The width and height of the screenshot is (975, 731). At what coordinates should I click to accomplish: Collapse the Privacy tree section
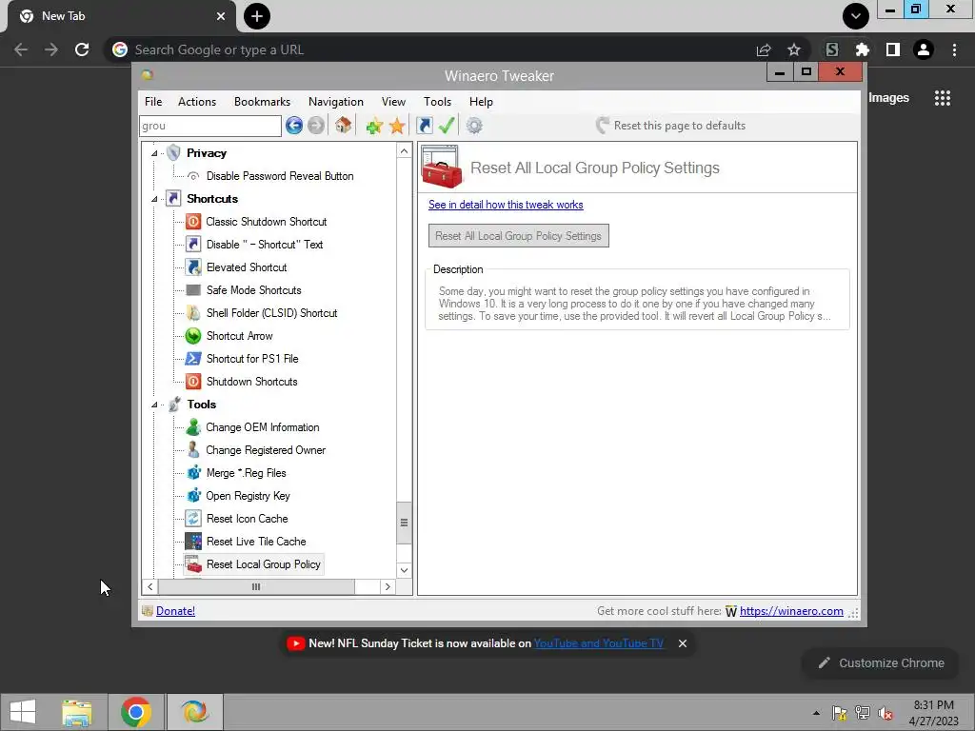point(154,153)
